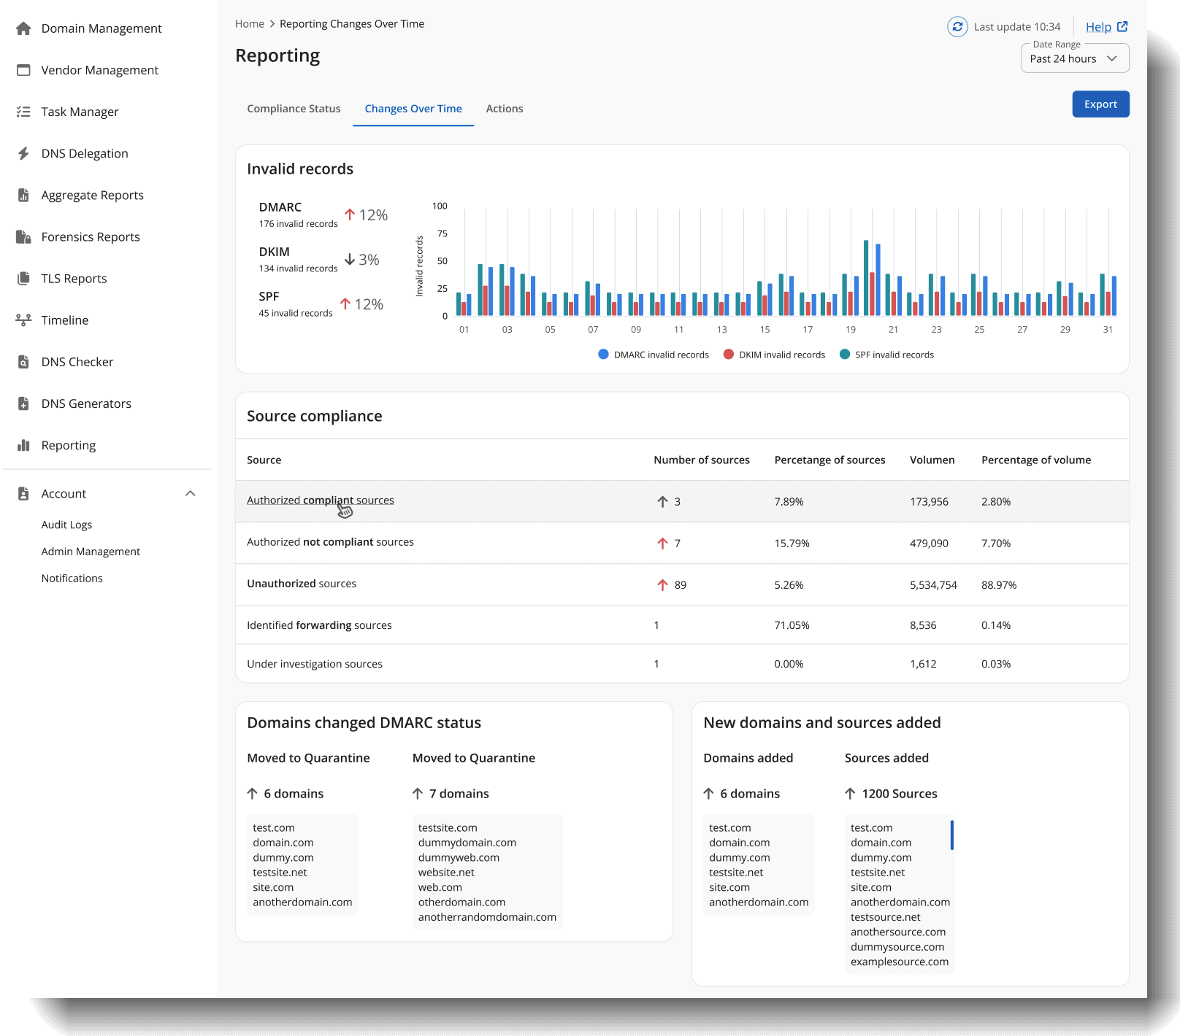Screen dimensions: 1180x1036
Task: Click Unauthorized sources row label
Action: (302, 584)
